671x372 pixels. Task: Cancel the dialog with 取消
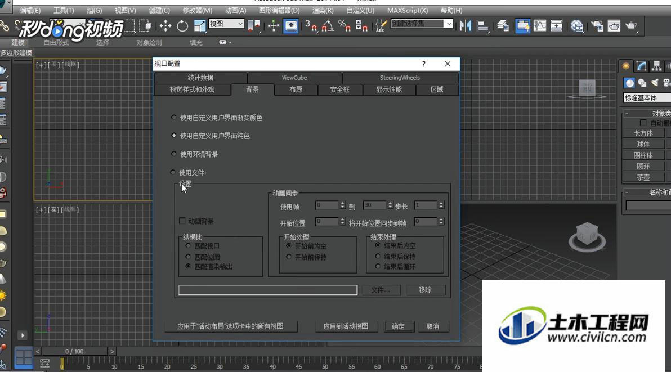tap(433, 326)
